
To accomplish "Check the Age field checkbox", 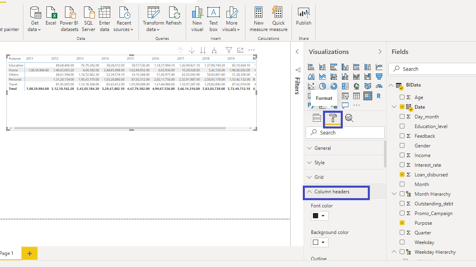I will click(402, 97).
